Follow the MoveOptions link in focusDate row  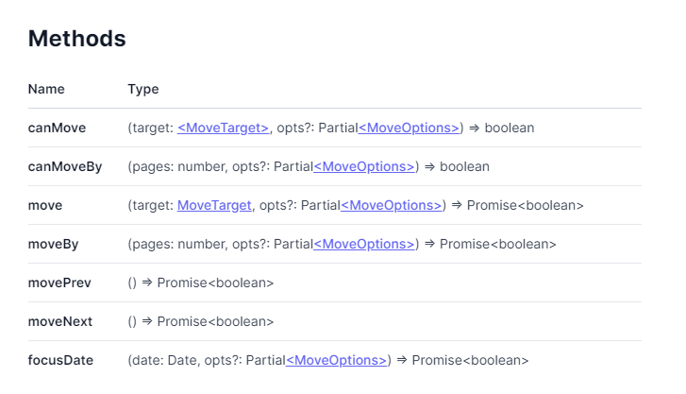click(336, 360)
